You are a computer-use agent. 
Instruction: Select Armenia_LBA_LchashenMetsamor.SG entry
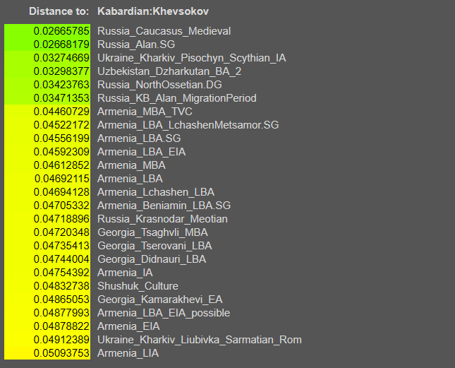[x=188, y=125]
